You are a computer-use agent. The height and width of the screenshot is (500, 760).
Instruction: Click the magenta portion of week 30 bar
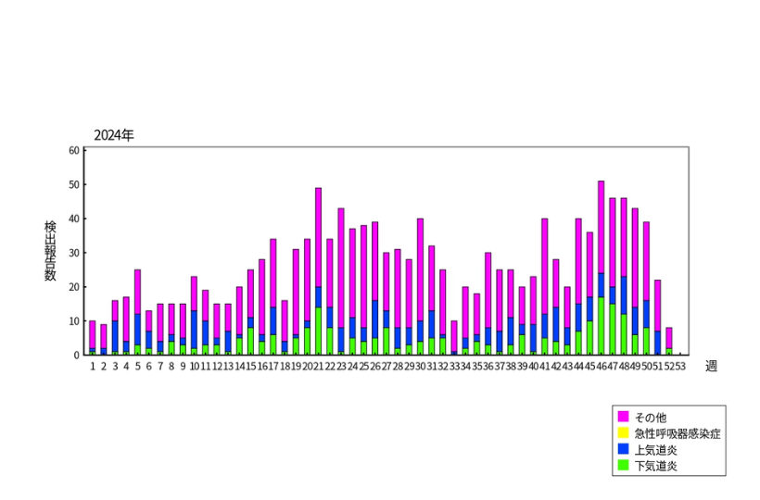pos(420,269)
